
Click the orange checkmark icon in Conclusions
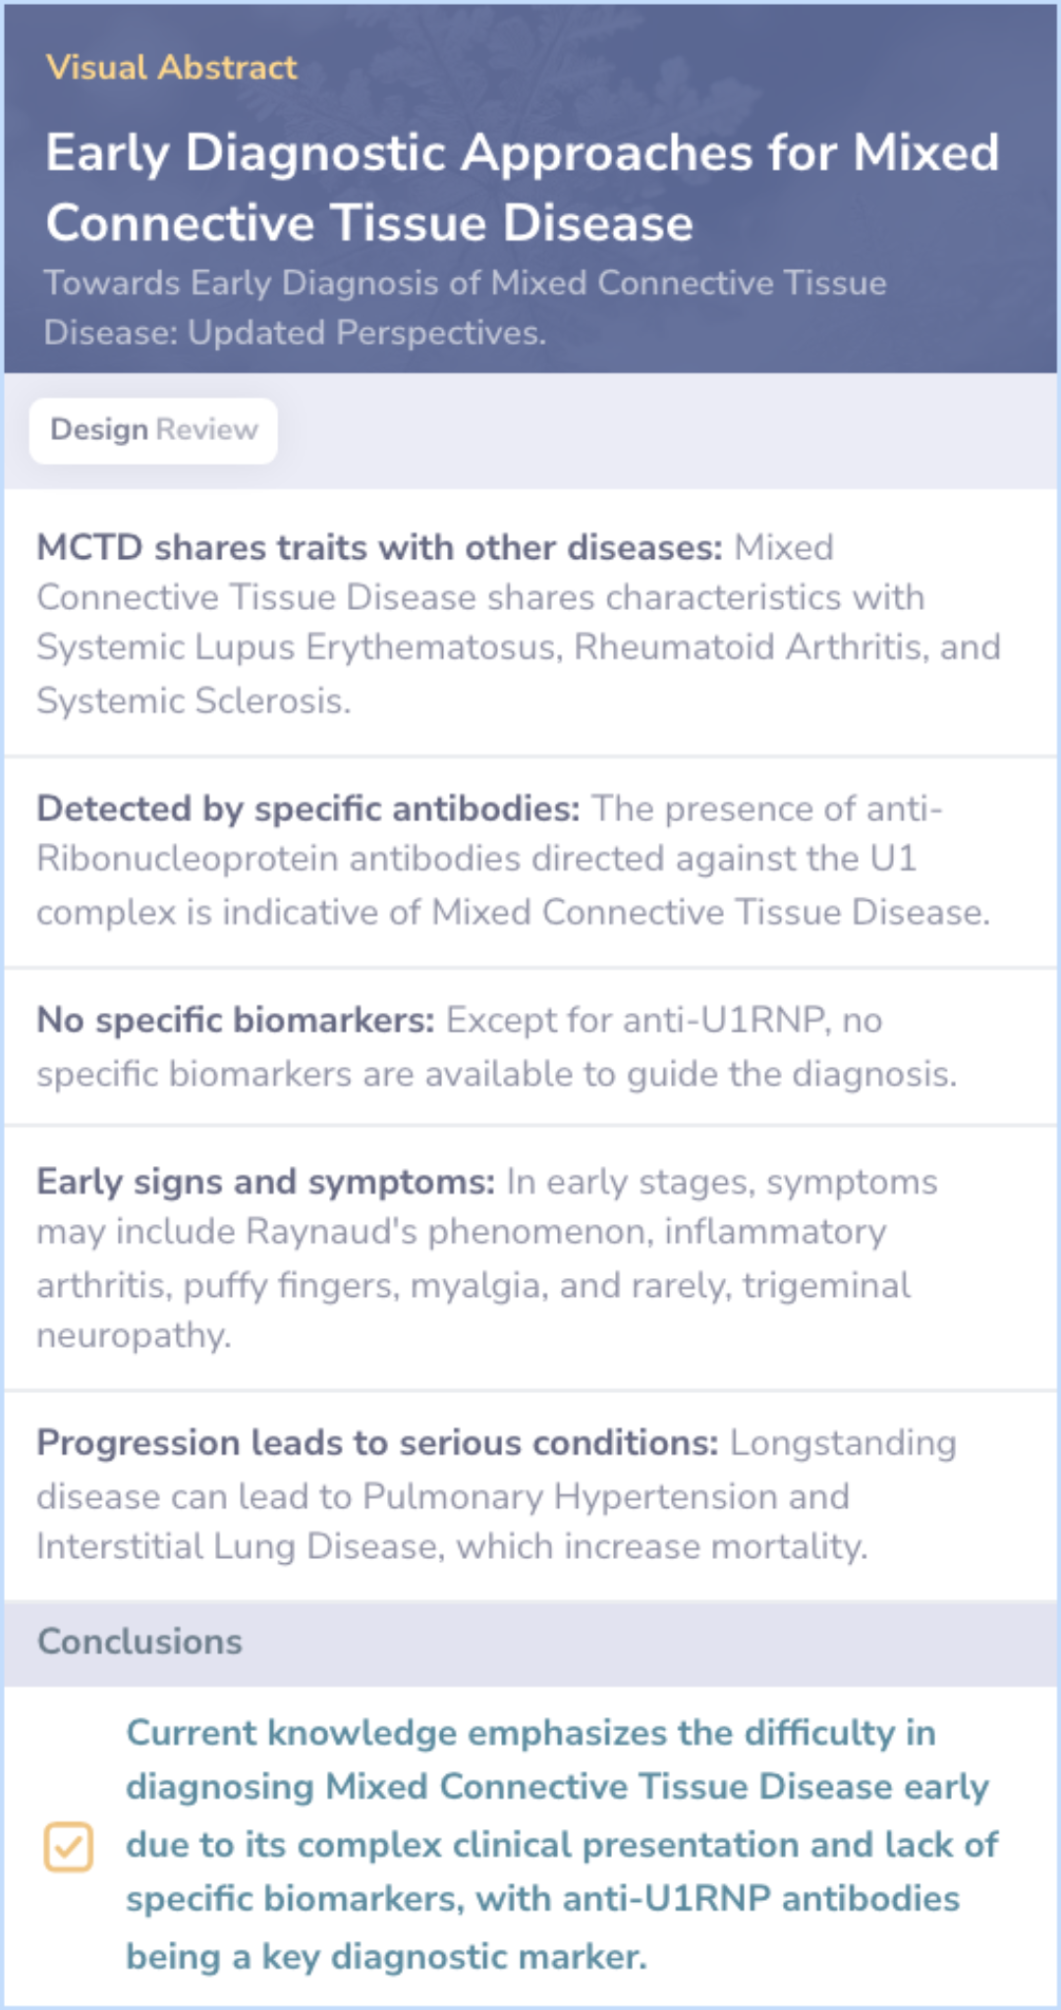coord(69,1847)
